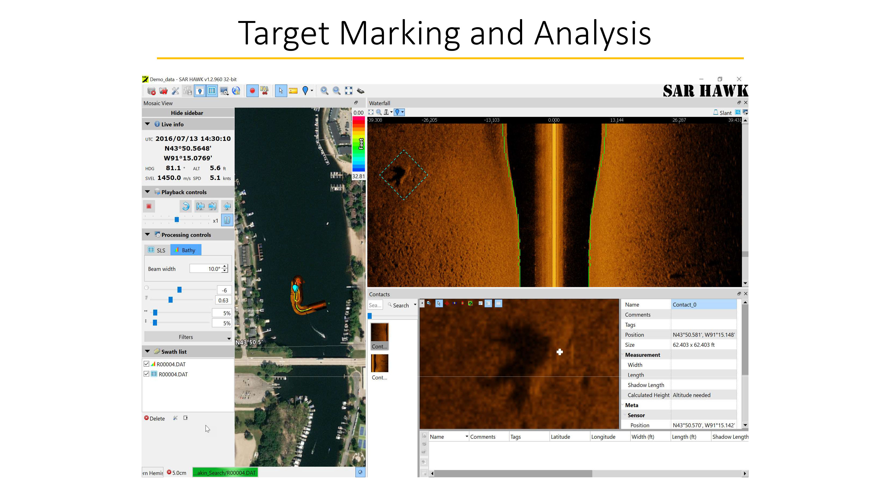Click the round icon at Mosaic View bottom-right

[x=360, y=472]
